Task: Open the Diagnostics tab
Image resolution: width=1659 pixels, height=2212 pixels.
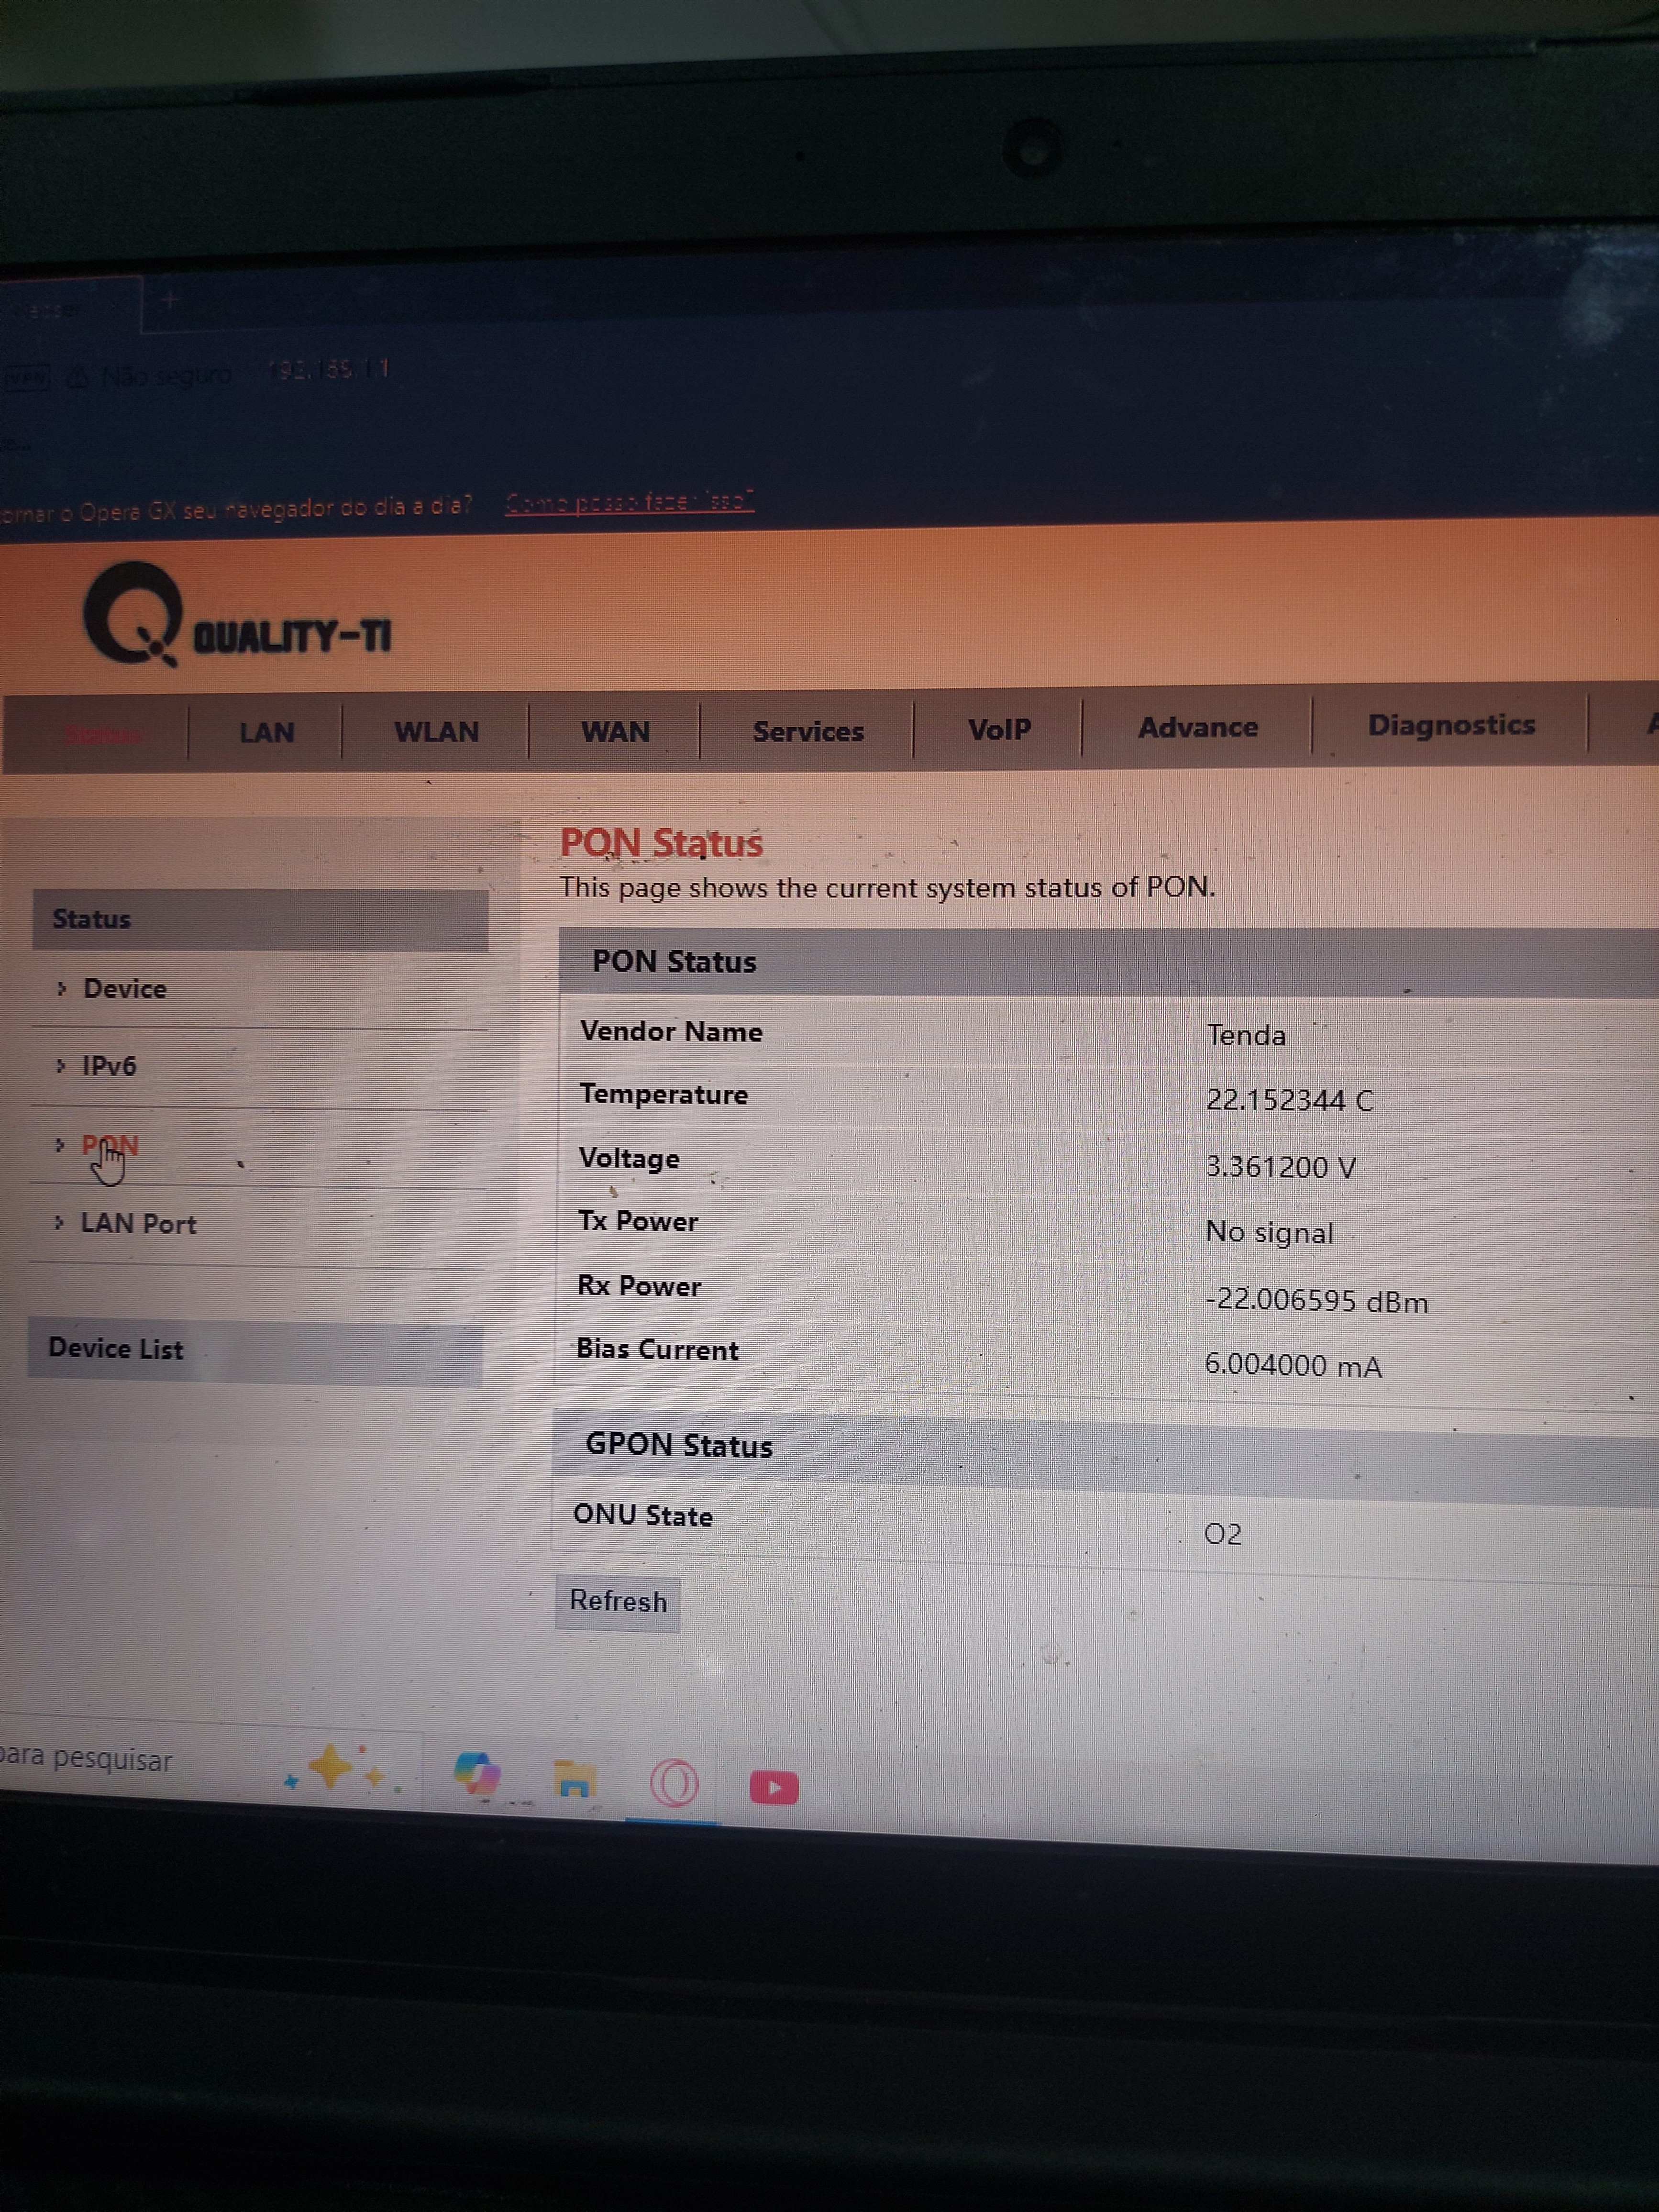Action: coord(1450,725)
